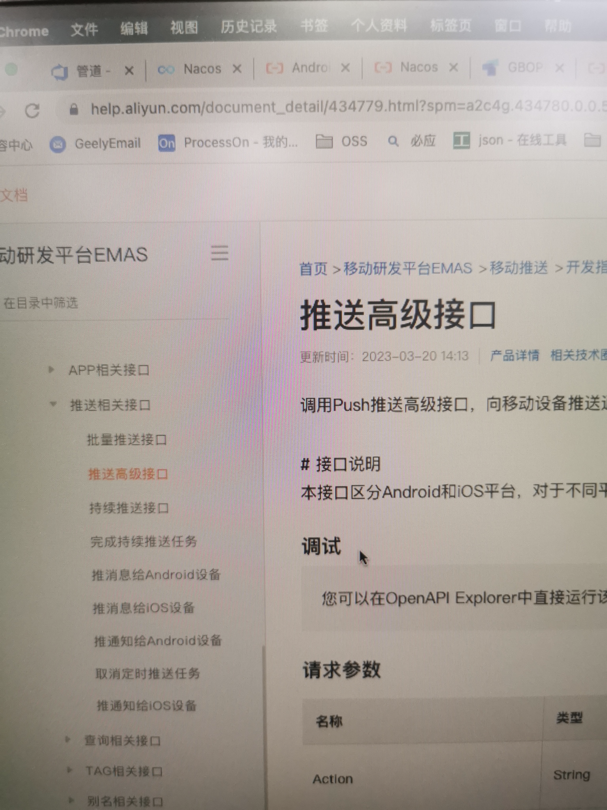This screenshot has height=810, width=607.
Task: Open the 必应 bookmark
Action: pos(411,140)
